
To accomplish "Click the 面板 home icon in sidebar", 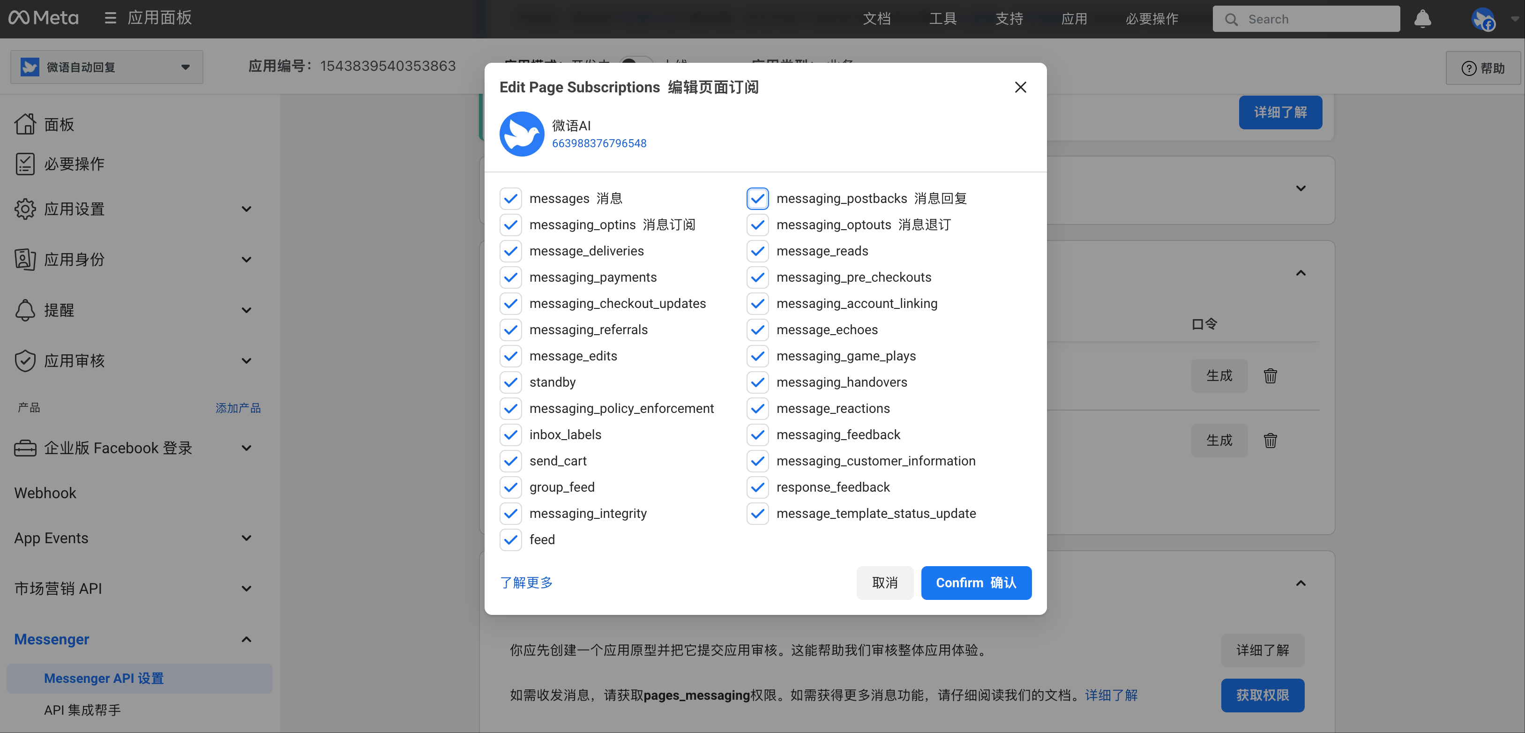I will (x=25, y=124).
